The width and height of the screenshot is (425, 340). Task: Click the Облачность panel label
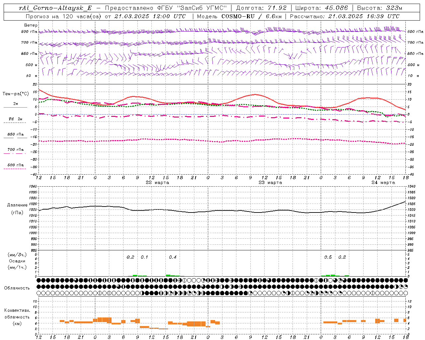click(x=17, y=288)
